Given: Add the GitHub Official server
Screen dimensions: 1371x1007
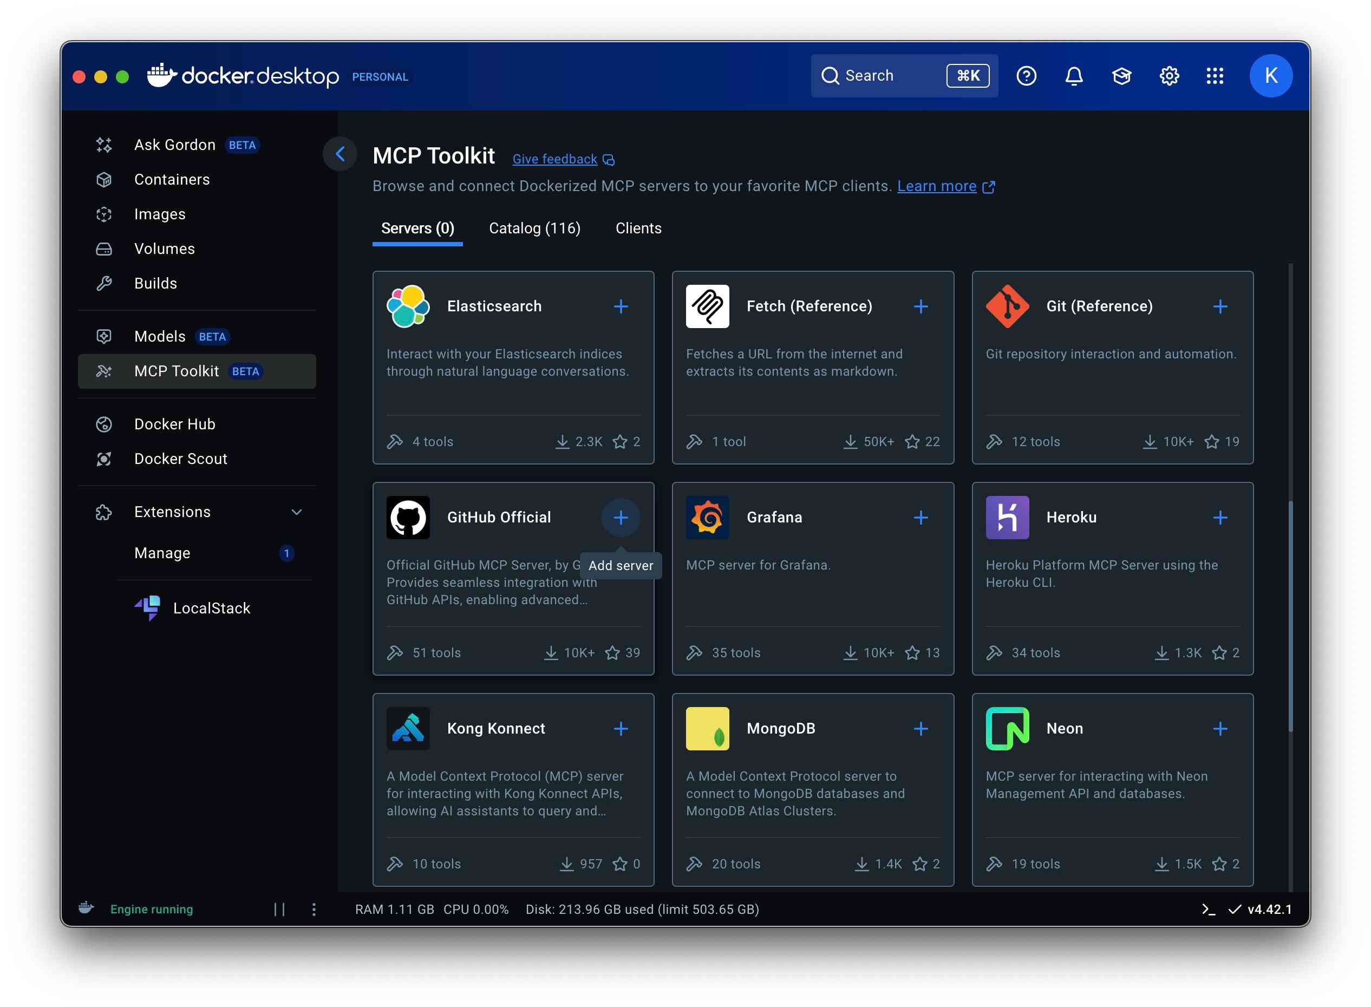Looking at the screenshot, I should pyautogui.click(x=621, y=518).
